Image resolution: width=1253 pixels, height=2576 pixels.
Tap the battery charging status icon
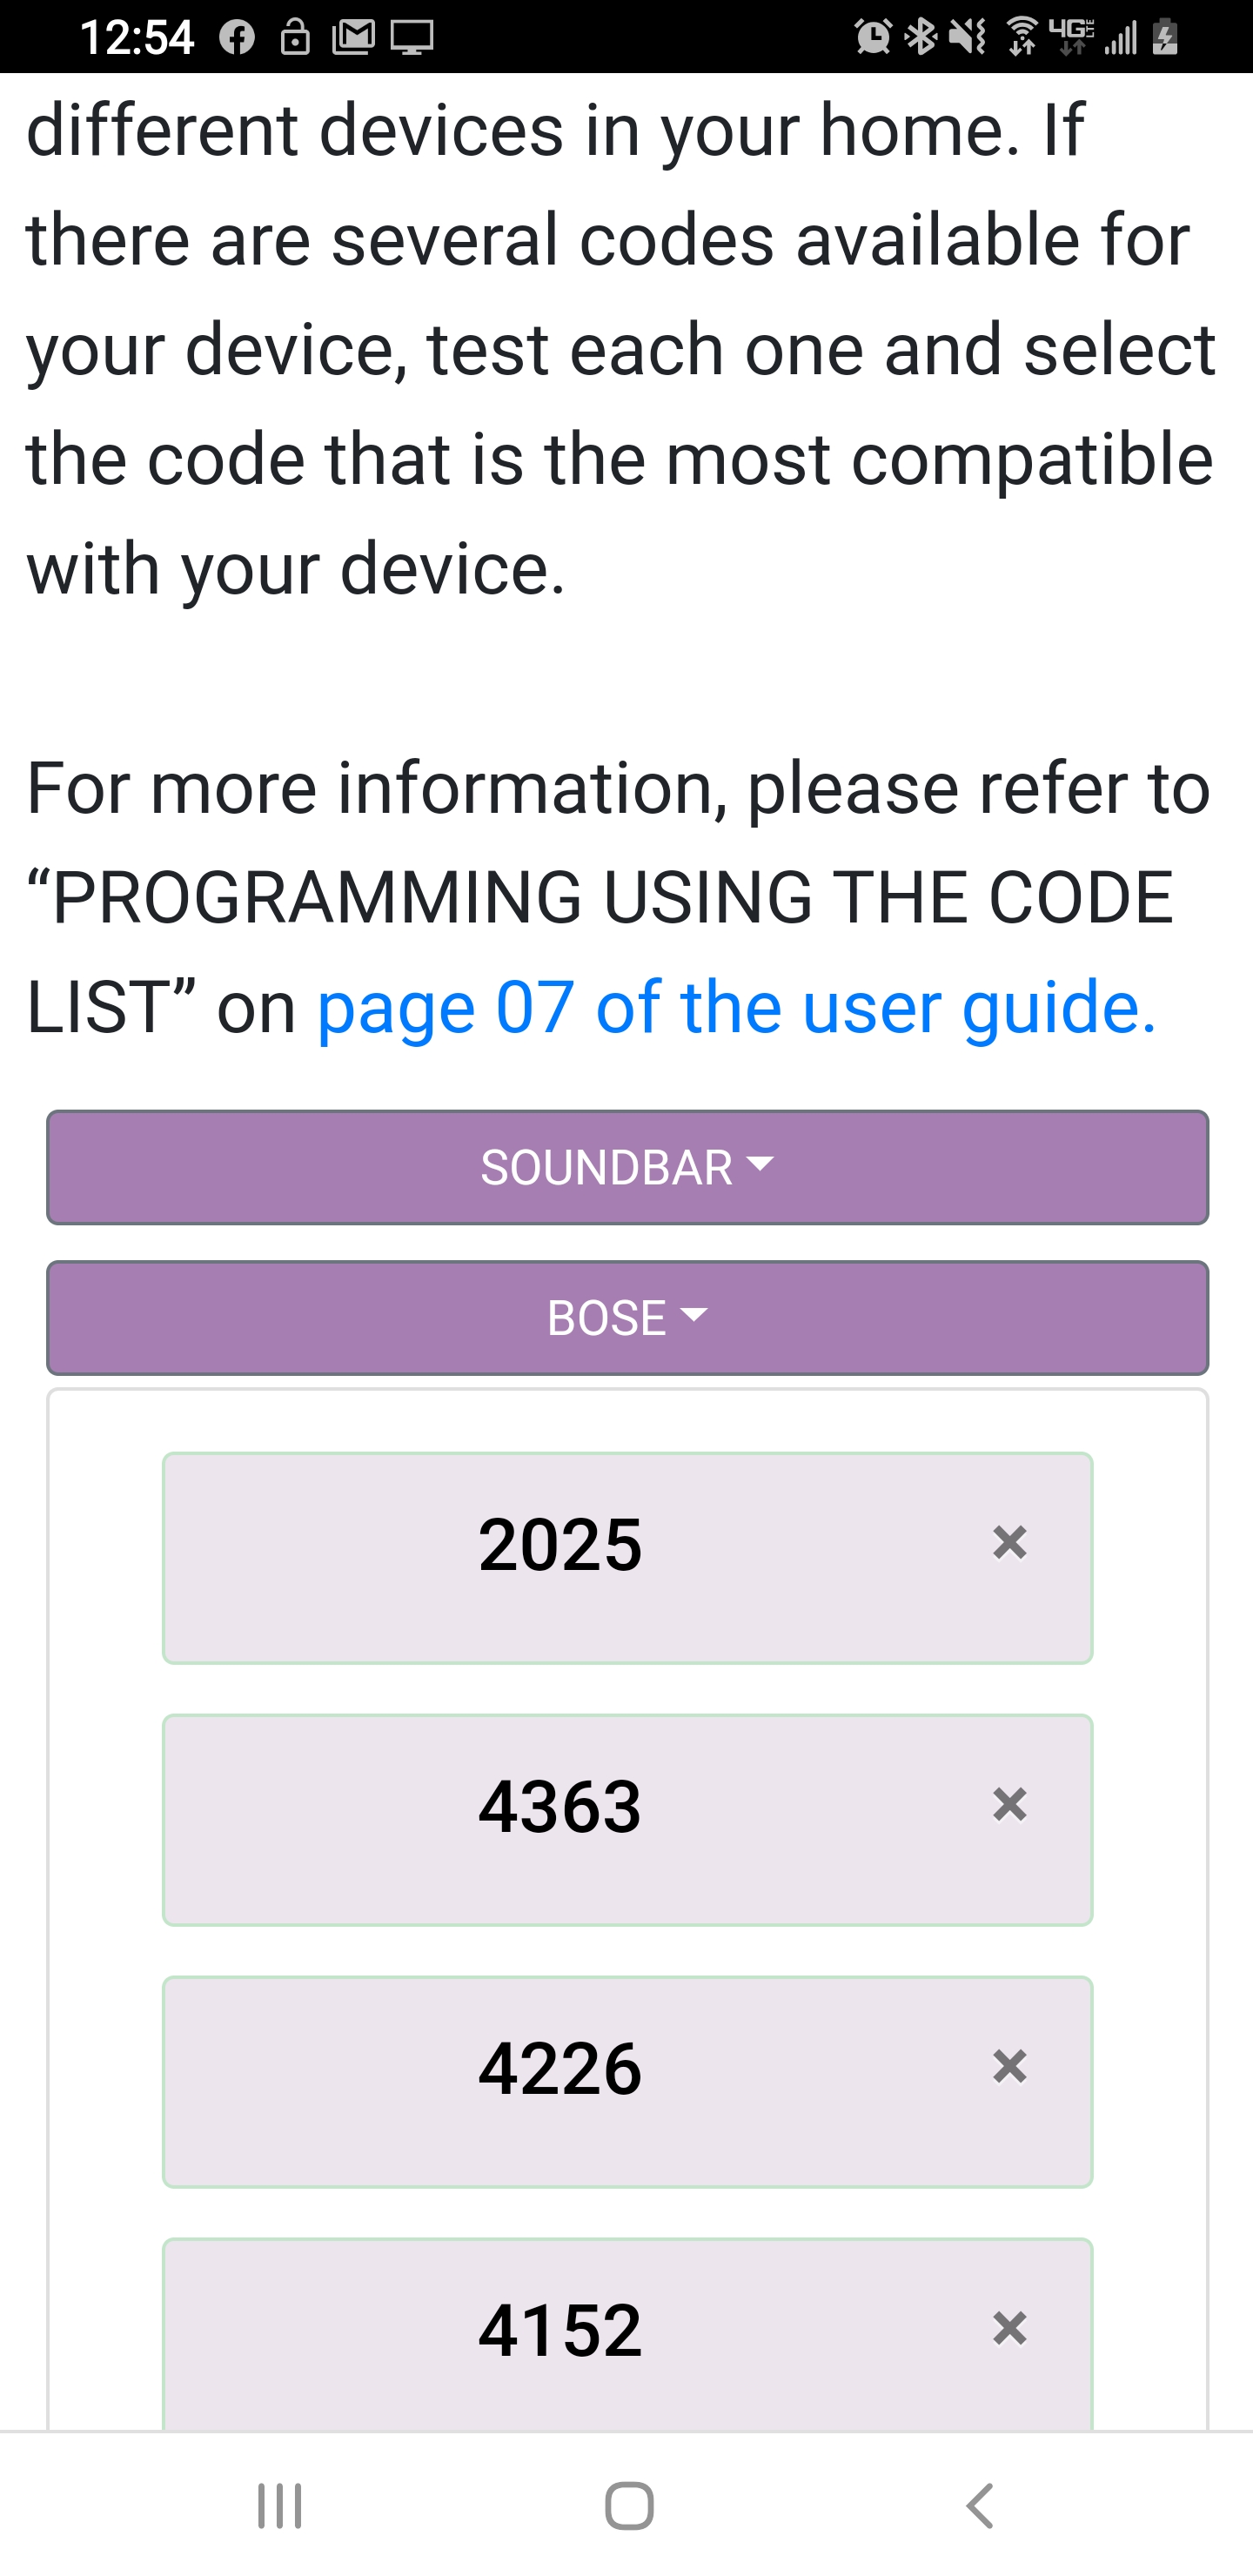tap(1165, 38)
